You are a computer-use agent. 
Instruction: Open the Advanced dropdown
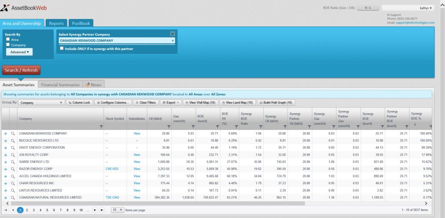coord(19,52)
